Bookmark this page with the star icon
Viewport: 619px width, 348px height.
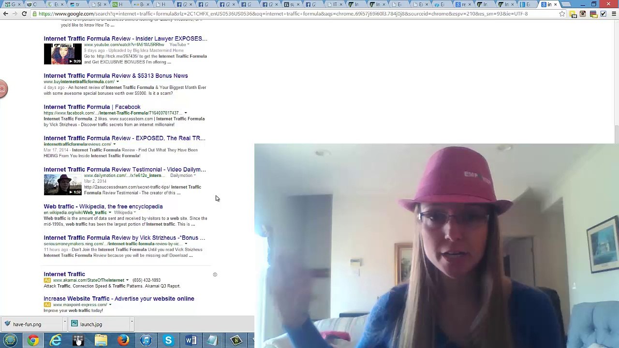tap(562, 14)
